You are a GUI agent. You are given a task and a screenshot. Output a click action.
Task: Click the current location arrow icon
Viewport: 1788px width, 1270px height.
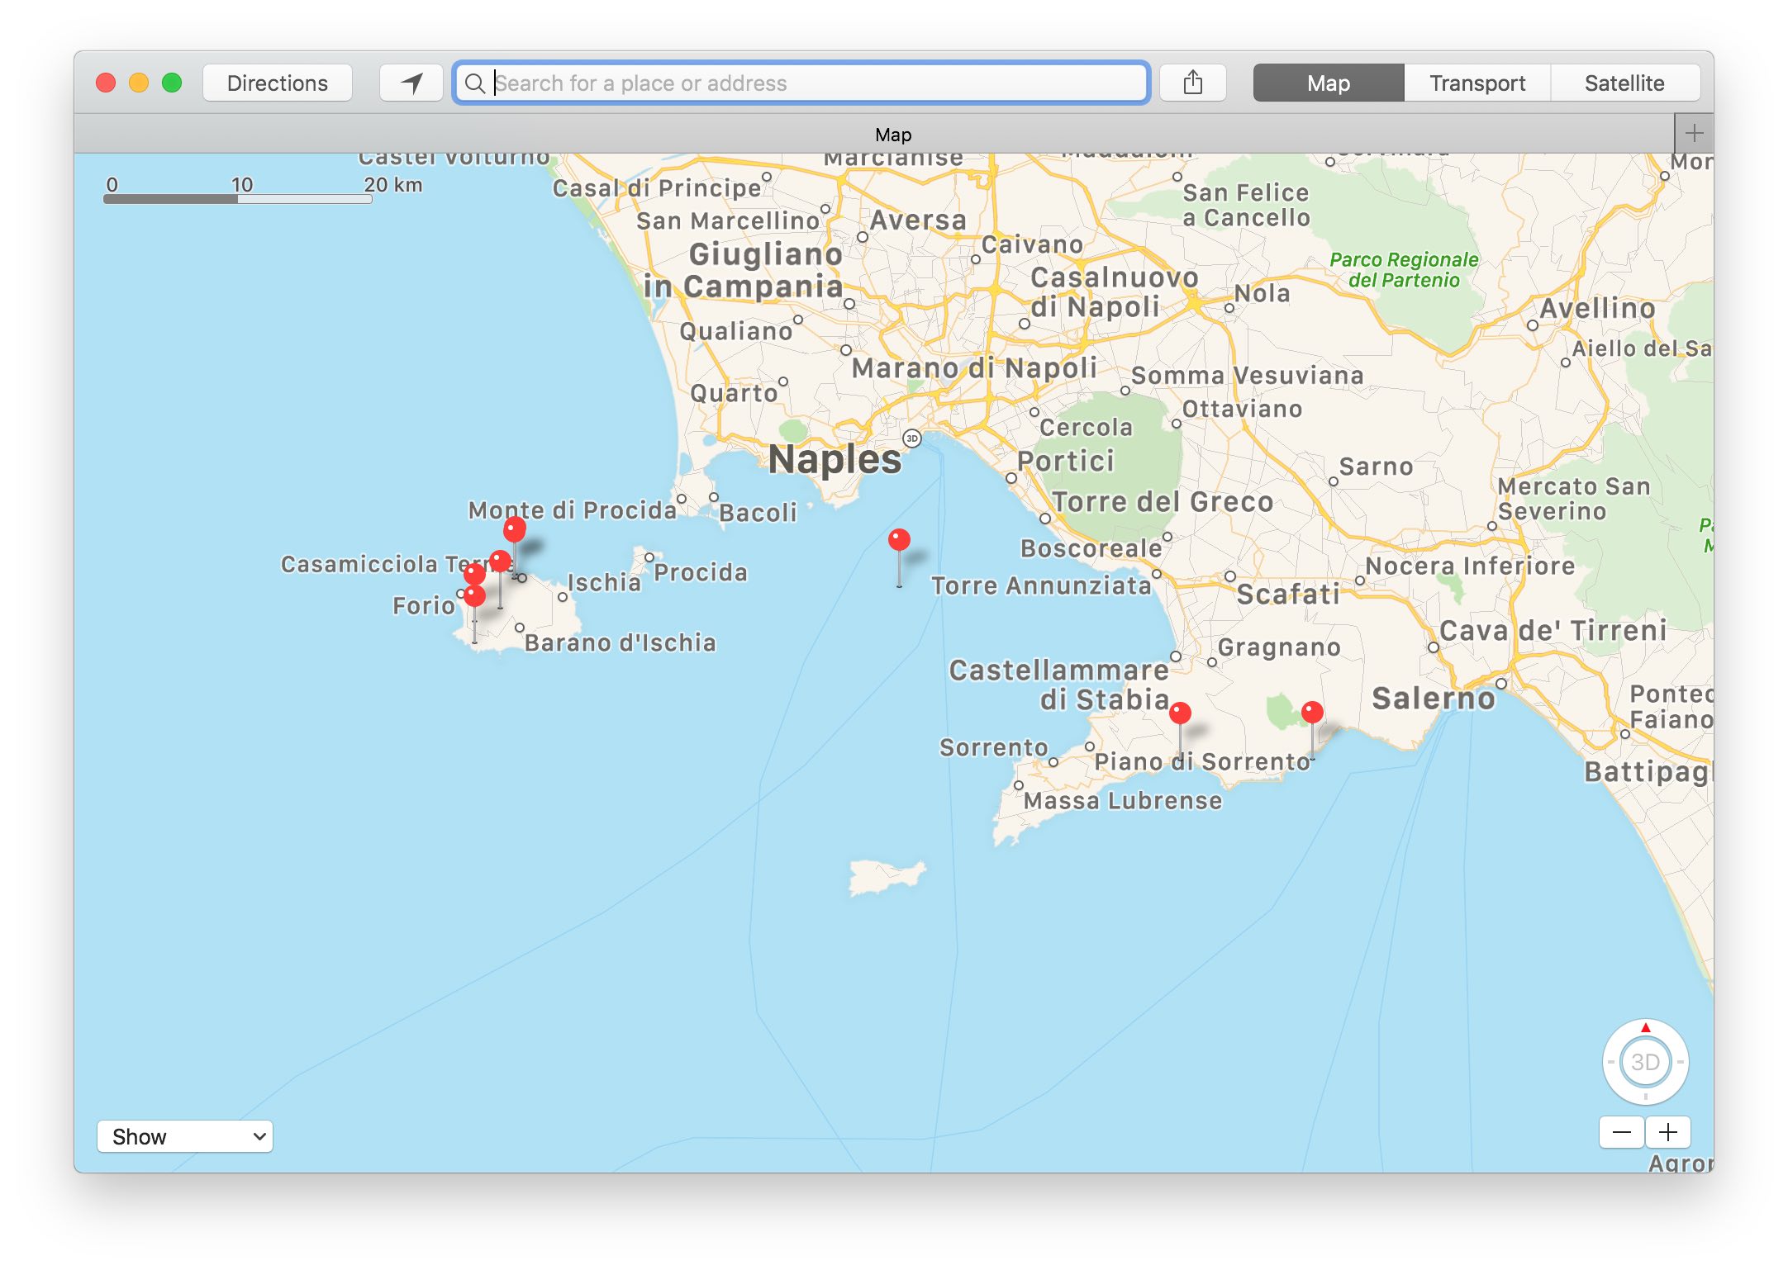tap(411, 83)
